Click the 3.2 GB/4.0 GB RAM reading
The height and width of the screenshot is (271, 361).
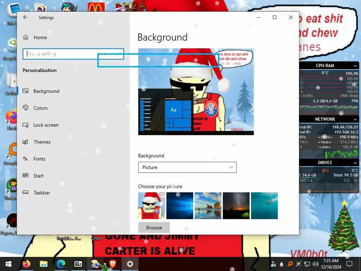(325, 101)
